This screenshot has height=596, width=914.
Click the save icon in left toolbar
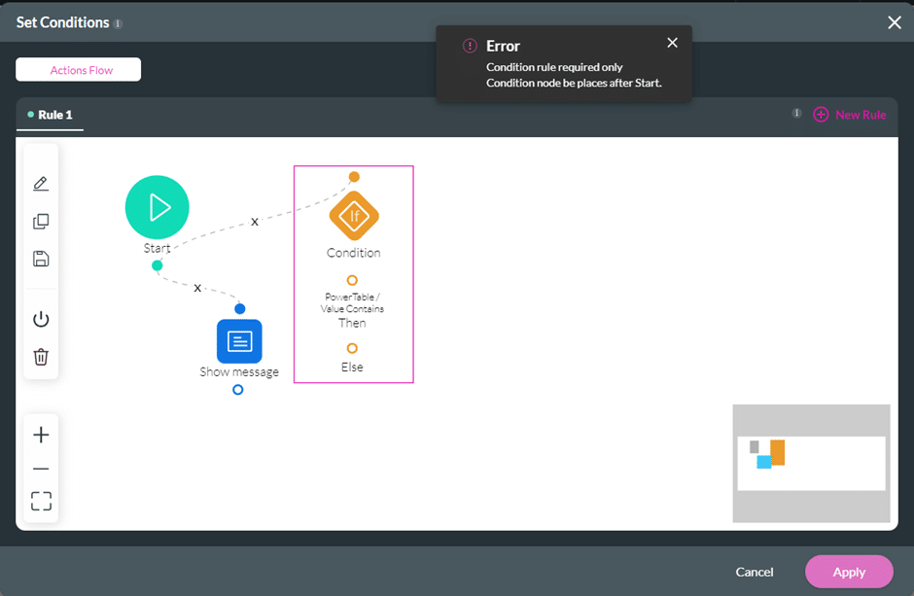pyautogui.click(x=41, y=259)
